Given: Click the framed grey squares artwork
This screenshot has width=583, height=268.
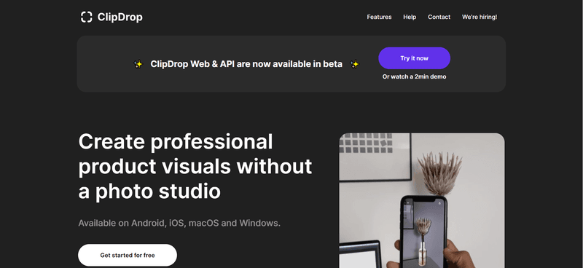Looking at the screenshot, I should (x=375, y=157).
